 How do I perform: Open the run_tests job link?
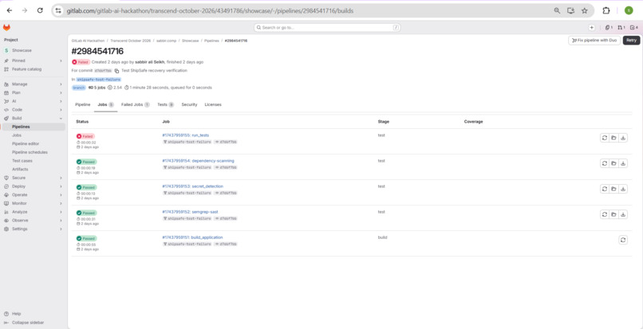185,135
